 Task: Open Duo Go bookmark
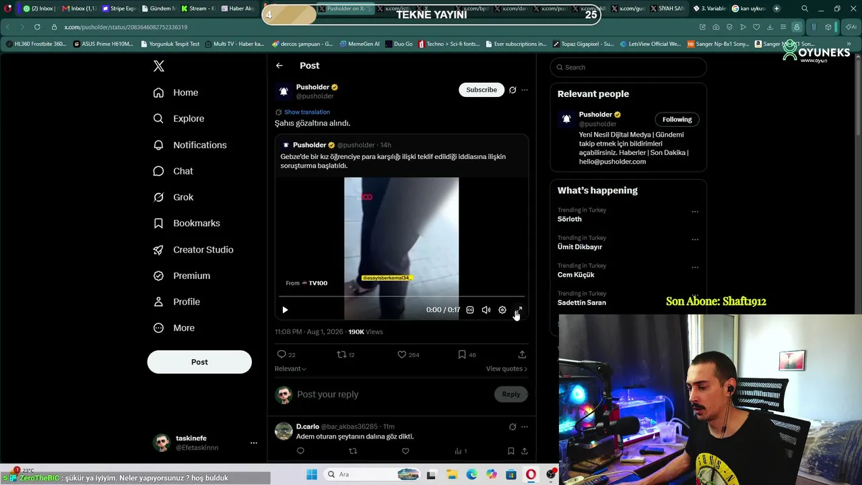point(399,44)
